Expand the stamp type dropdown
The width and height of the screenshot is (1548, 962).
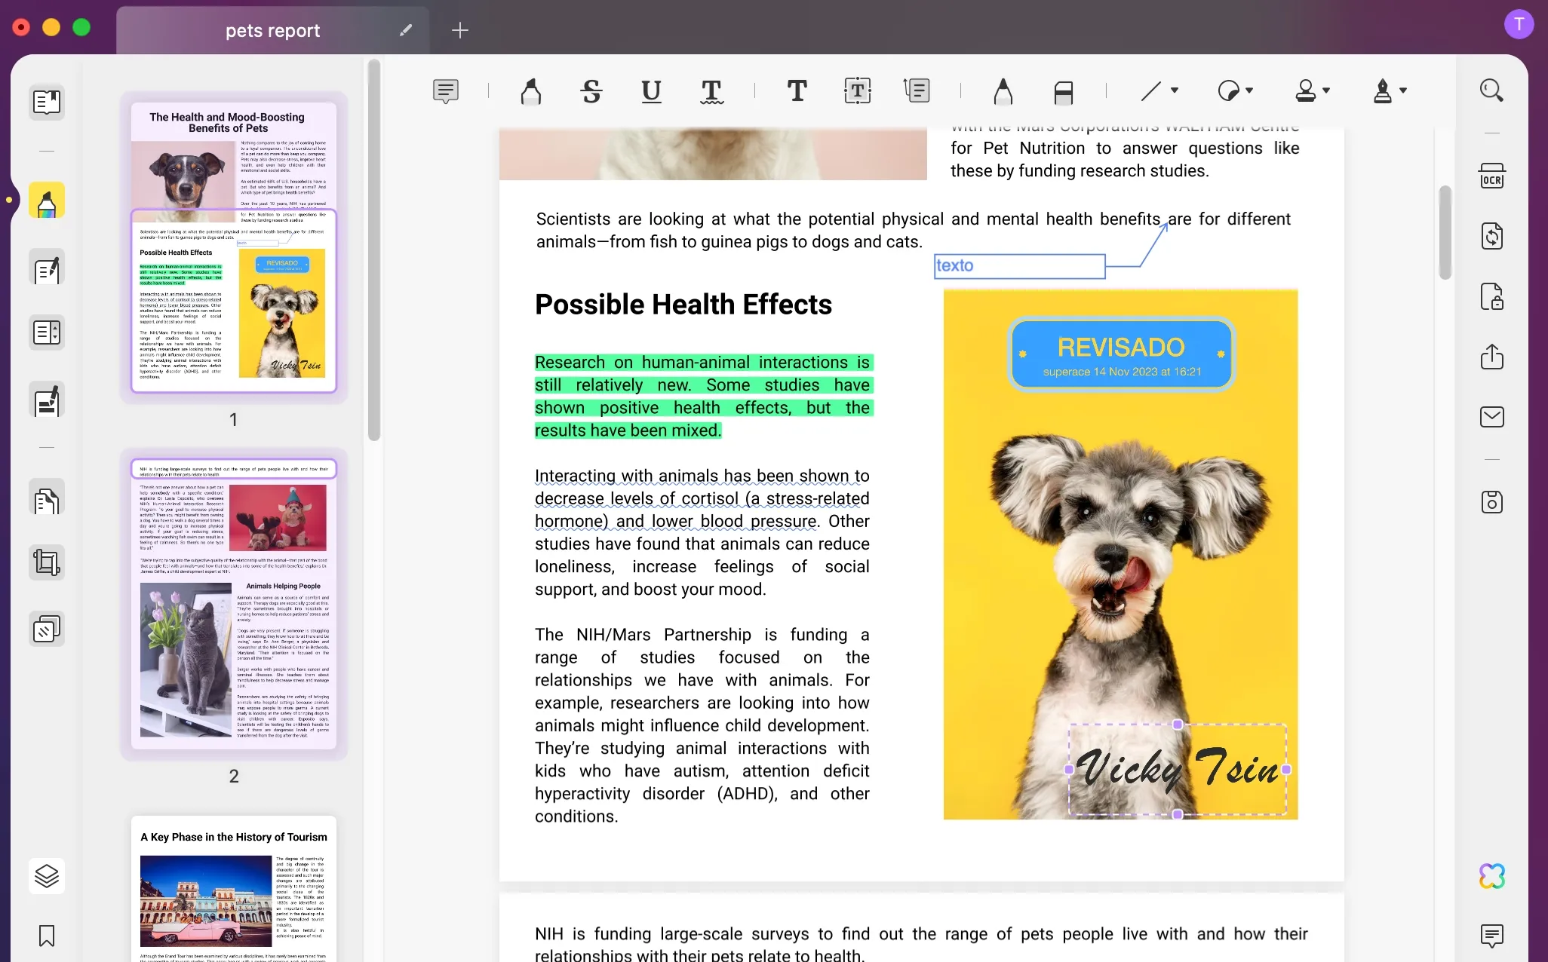tap(1327, 92)
